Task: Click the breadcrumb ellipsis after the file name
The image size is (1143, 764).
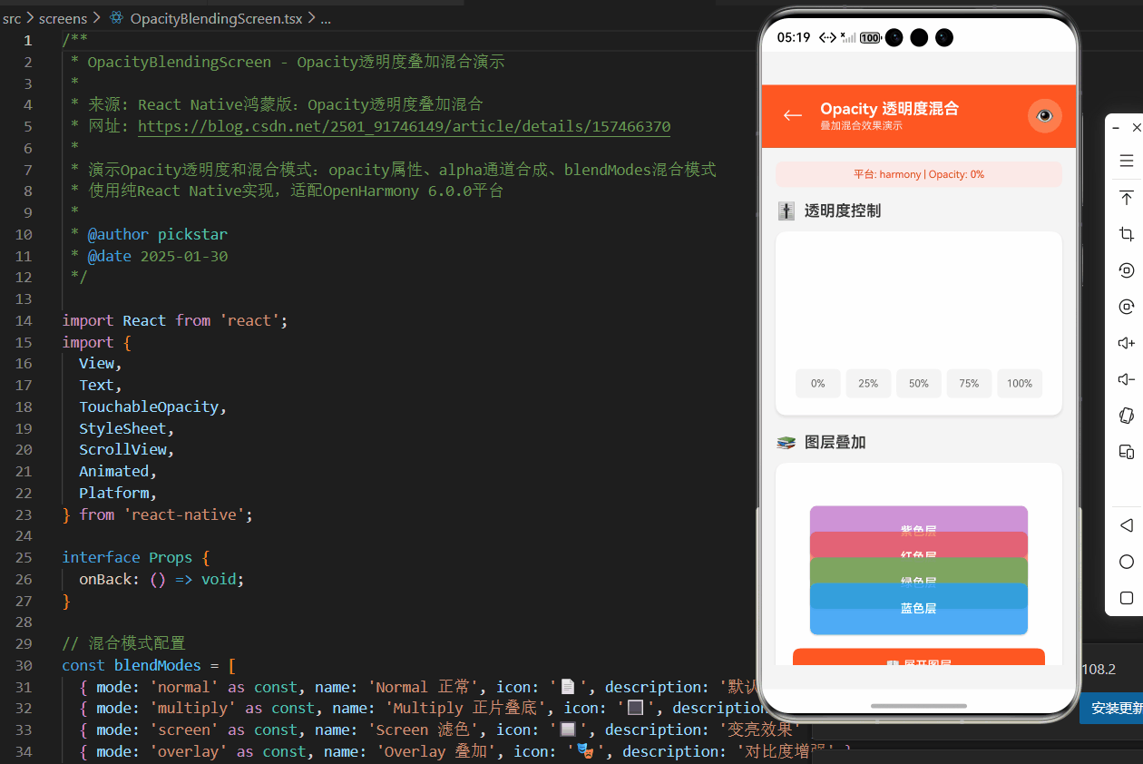Action: coord(326,18)
